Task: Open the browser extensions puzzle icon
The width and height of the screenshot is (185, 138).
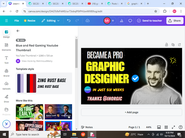Action: tap(165, 11)
